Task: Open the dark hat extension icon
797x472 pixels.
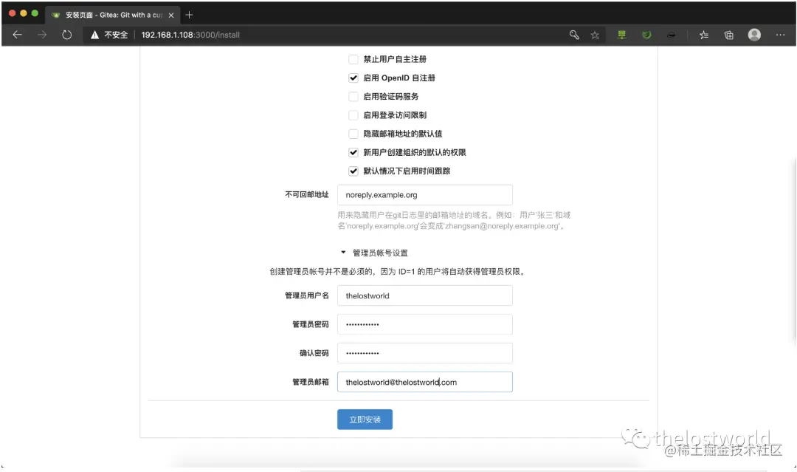Action: pyautogui.click(x=671, y=34)
